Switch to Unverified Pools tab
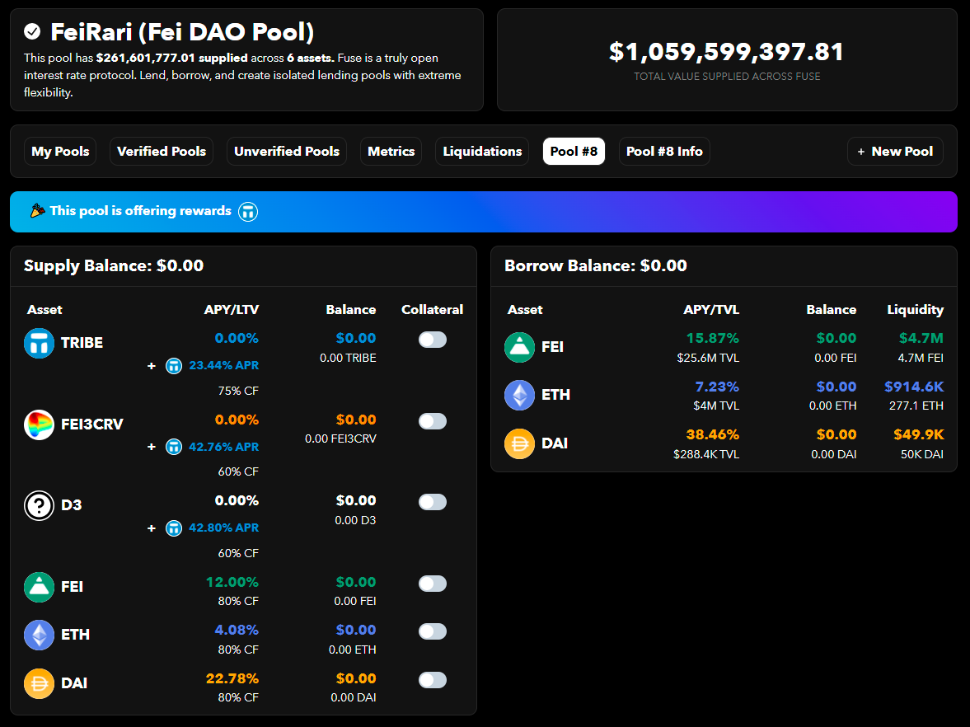The height and width of the screenshot is (727, 970). [287, 152]
